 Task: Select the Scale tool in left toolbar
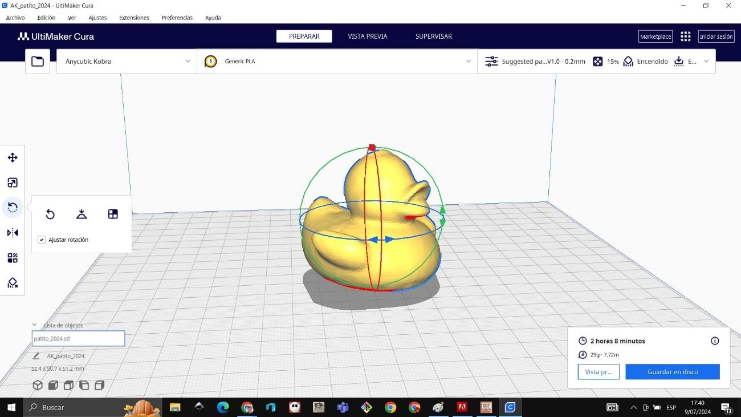click(x=12, y=183)
